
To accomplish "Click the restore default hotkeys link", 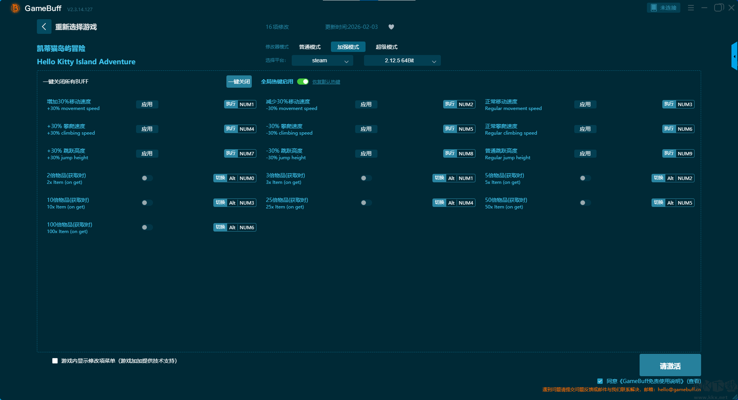I will point(326,82).
